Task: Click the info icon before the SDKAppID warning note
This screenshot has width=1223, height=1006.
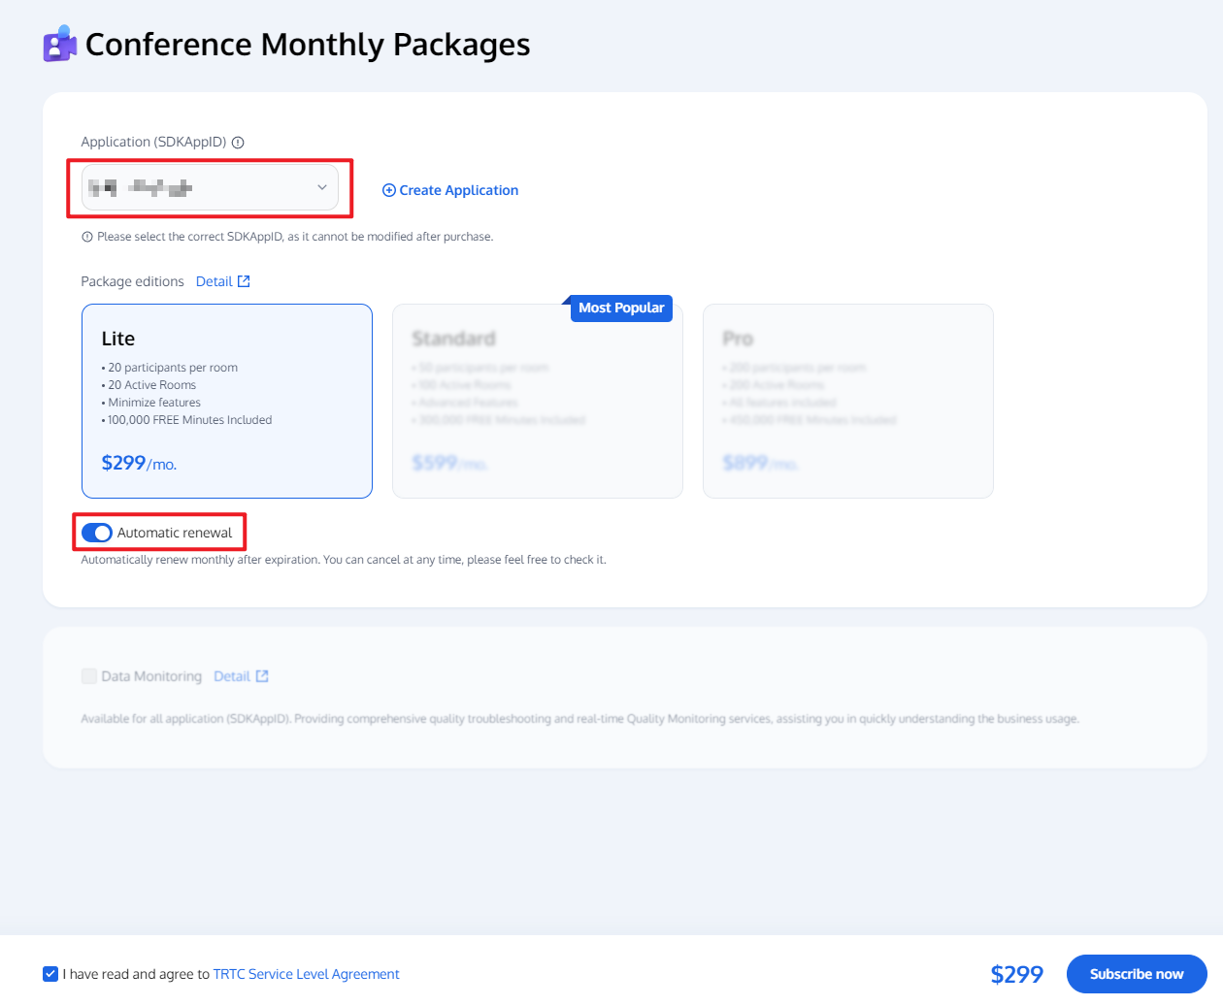Action: click(x=86, y=236)
